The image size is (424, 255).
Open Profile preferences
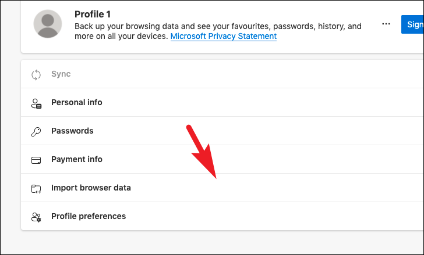[222, 216]
